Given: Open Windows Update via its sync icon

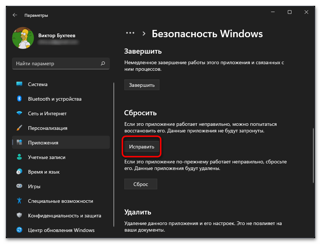Looking at the screenshot, I should [x=20, y=230].
